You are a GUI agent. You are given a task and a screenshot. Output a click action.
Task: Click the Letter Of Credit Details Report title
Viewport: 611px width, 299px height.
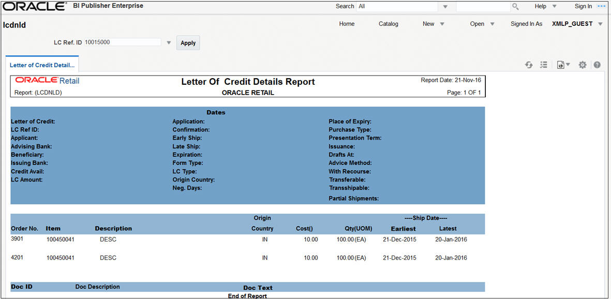(x=248, y=82)
